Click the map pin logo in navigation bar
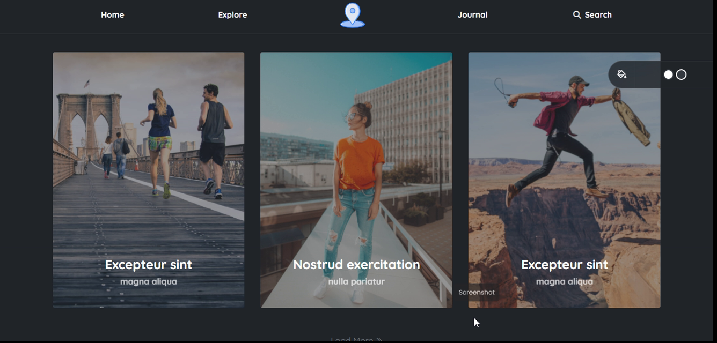Viewport: 717px width, 343px height. click(x=353, y=15)
